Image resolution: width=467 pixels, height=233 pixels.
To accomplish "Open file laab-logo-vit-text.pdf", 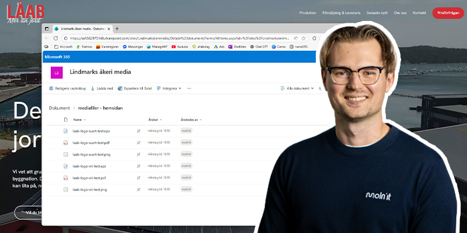I will point(89,178).
